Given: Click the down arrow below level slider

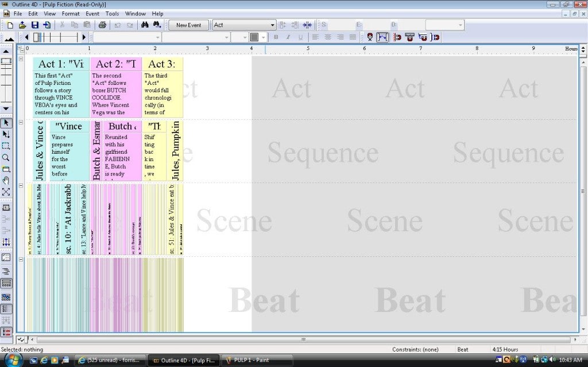Looking at the screenshot, I should [6, 108].
